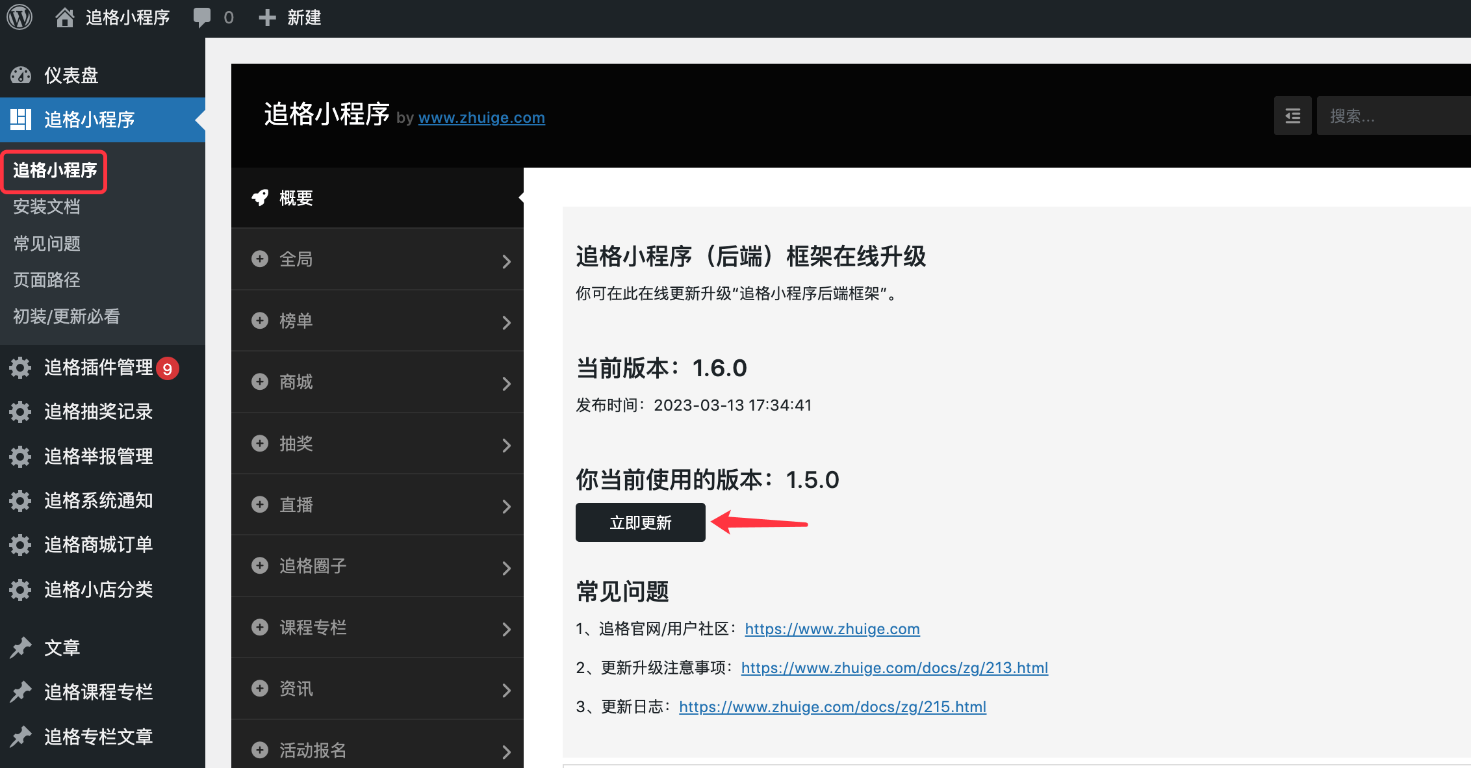
Task: Expand the 榜单 section chevron
Action: (x=507, y=322)
